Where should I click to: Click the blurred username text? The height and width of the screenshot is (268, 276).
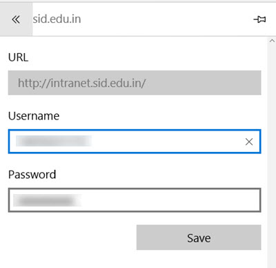point(54,141)
